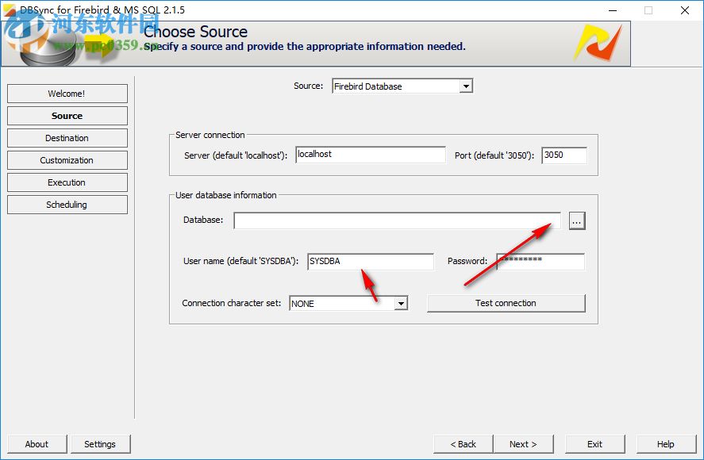The height and width of the screenshot is (460, 704).
Task: Open the Settings dialog
Action: tap(100, 444)
